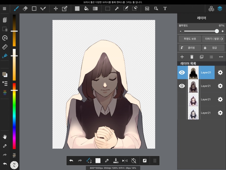Viewport: 226px width, 170px height.
Task: Open the layer panel overflow menu (three dots)
Action: click(x=221, y=57)
